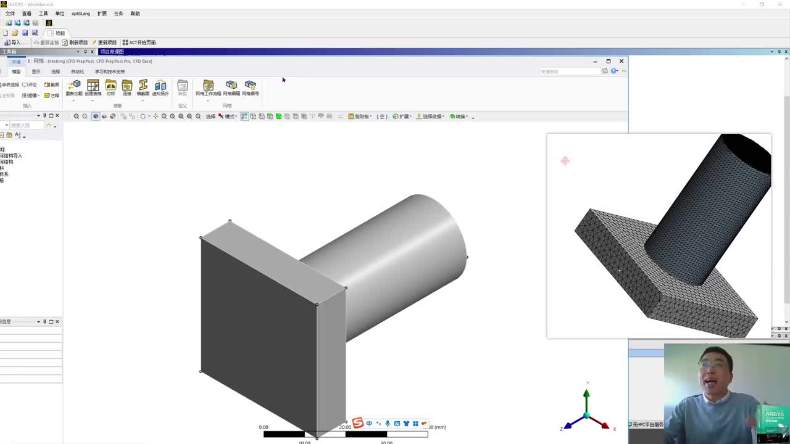The width and height of the screenshot is (790, 444).
Task: Click the sort A-Z icon in outline panel
Action: coord(18,135)
